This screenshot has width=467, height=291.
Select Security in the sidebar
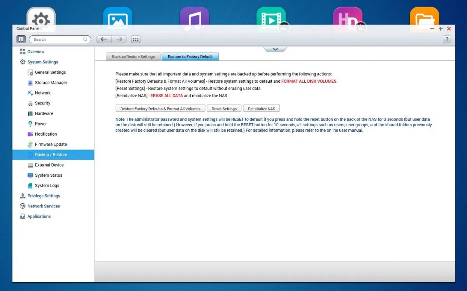[x=42, y=103]
